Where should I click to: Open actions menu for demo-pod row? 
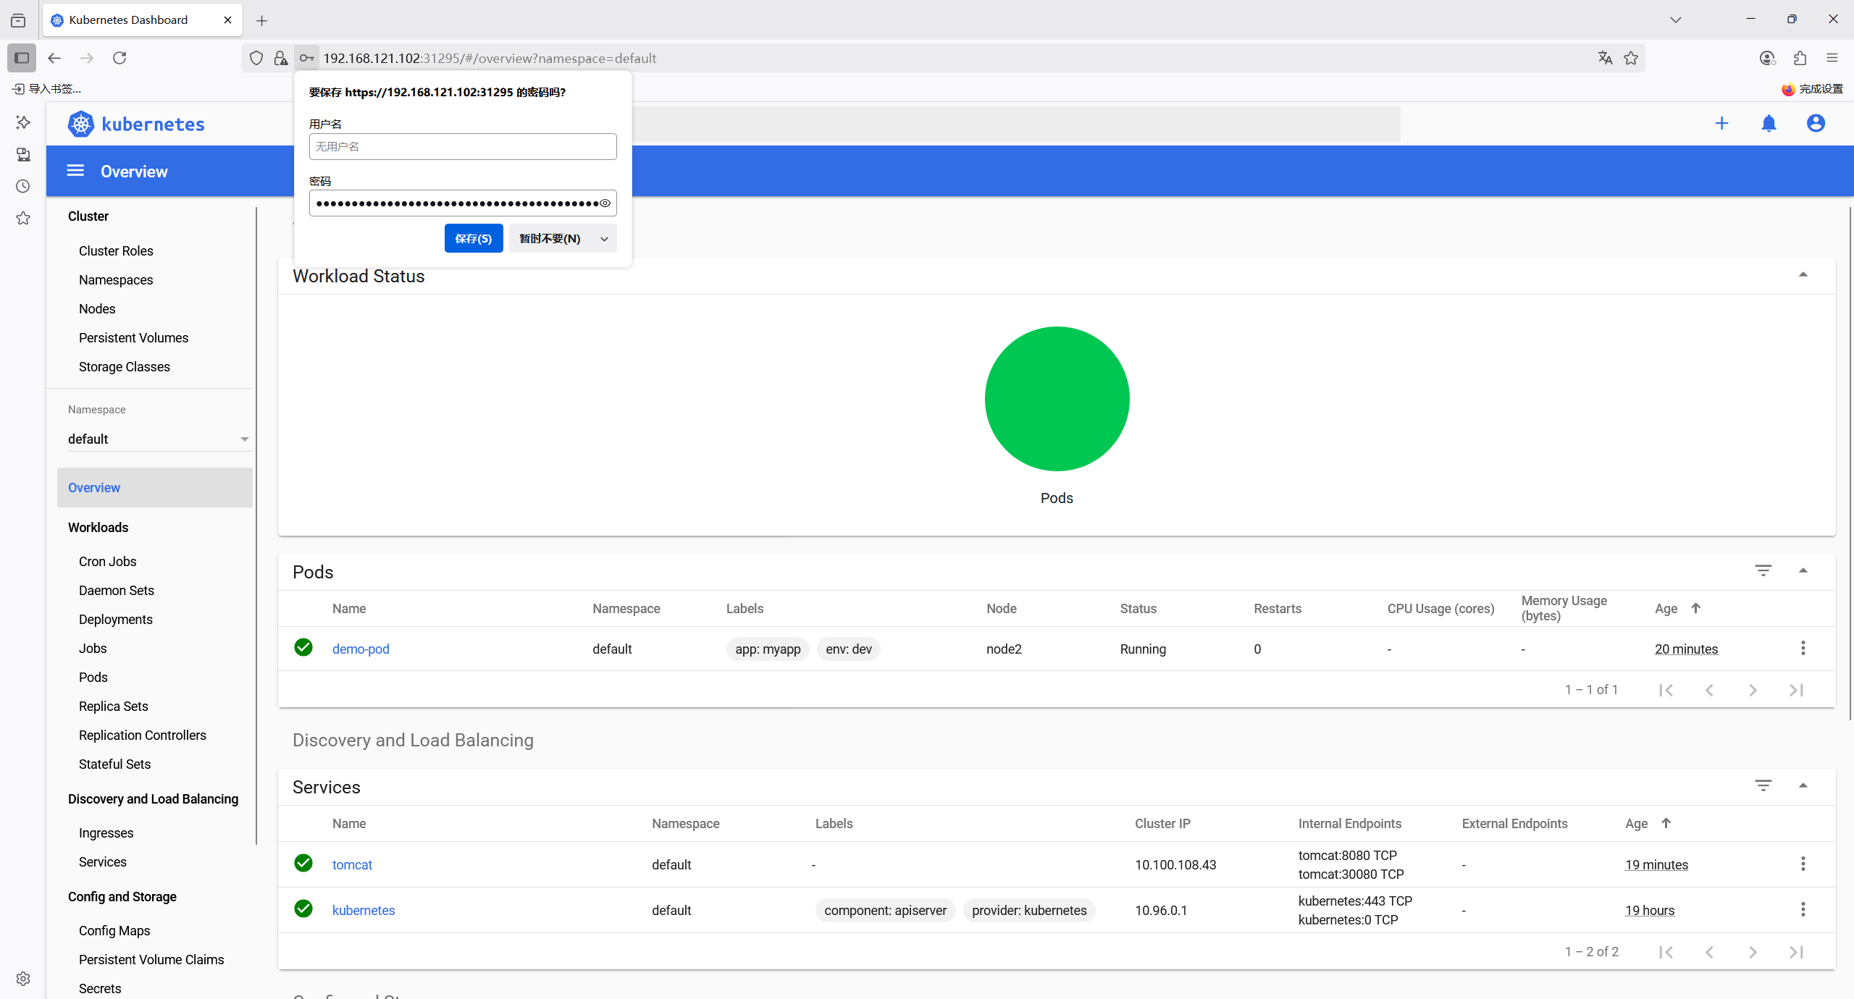click(1803, 648)
